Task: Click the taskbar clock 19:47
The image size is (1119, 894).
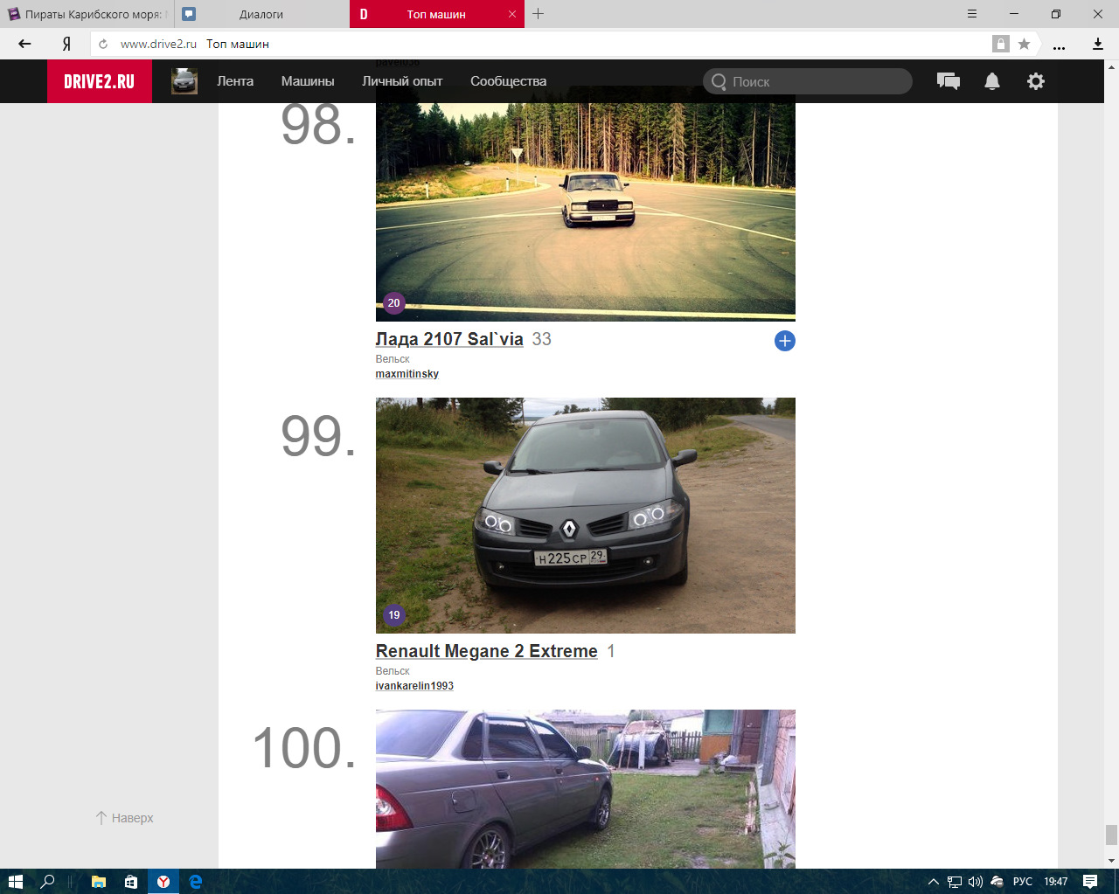Action: pyautogui.click(x=1056, y=882)
